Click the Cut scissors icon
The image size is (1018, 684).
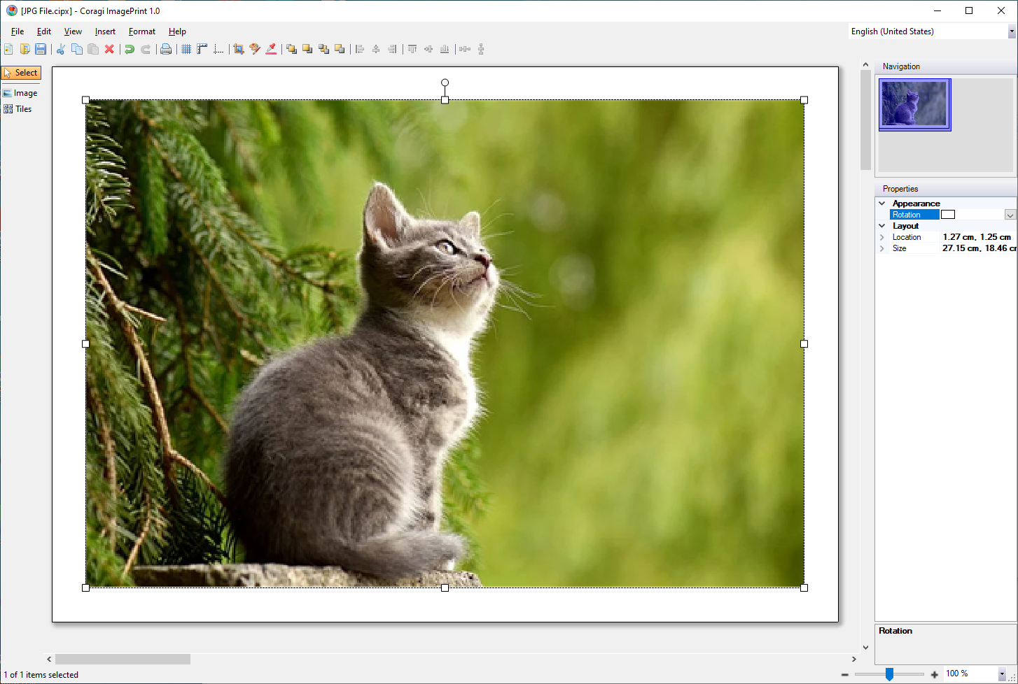(61, 49)
